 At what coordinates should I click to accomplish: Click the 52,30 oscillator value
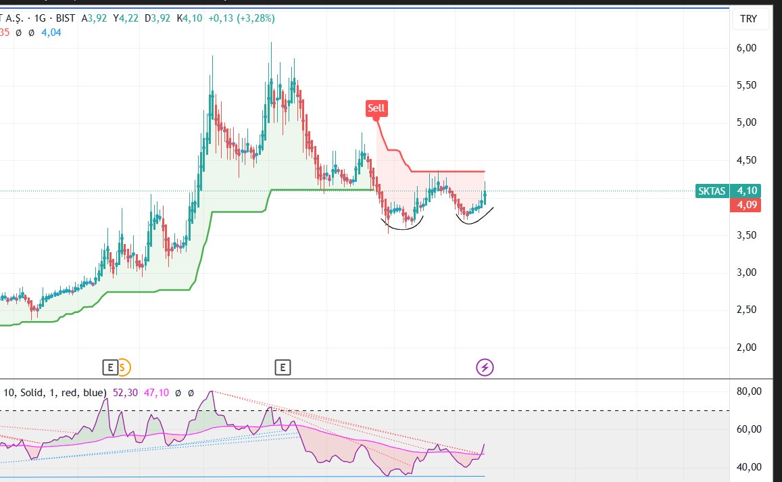coord(125,393)
